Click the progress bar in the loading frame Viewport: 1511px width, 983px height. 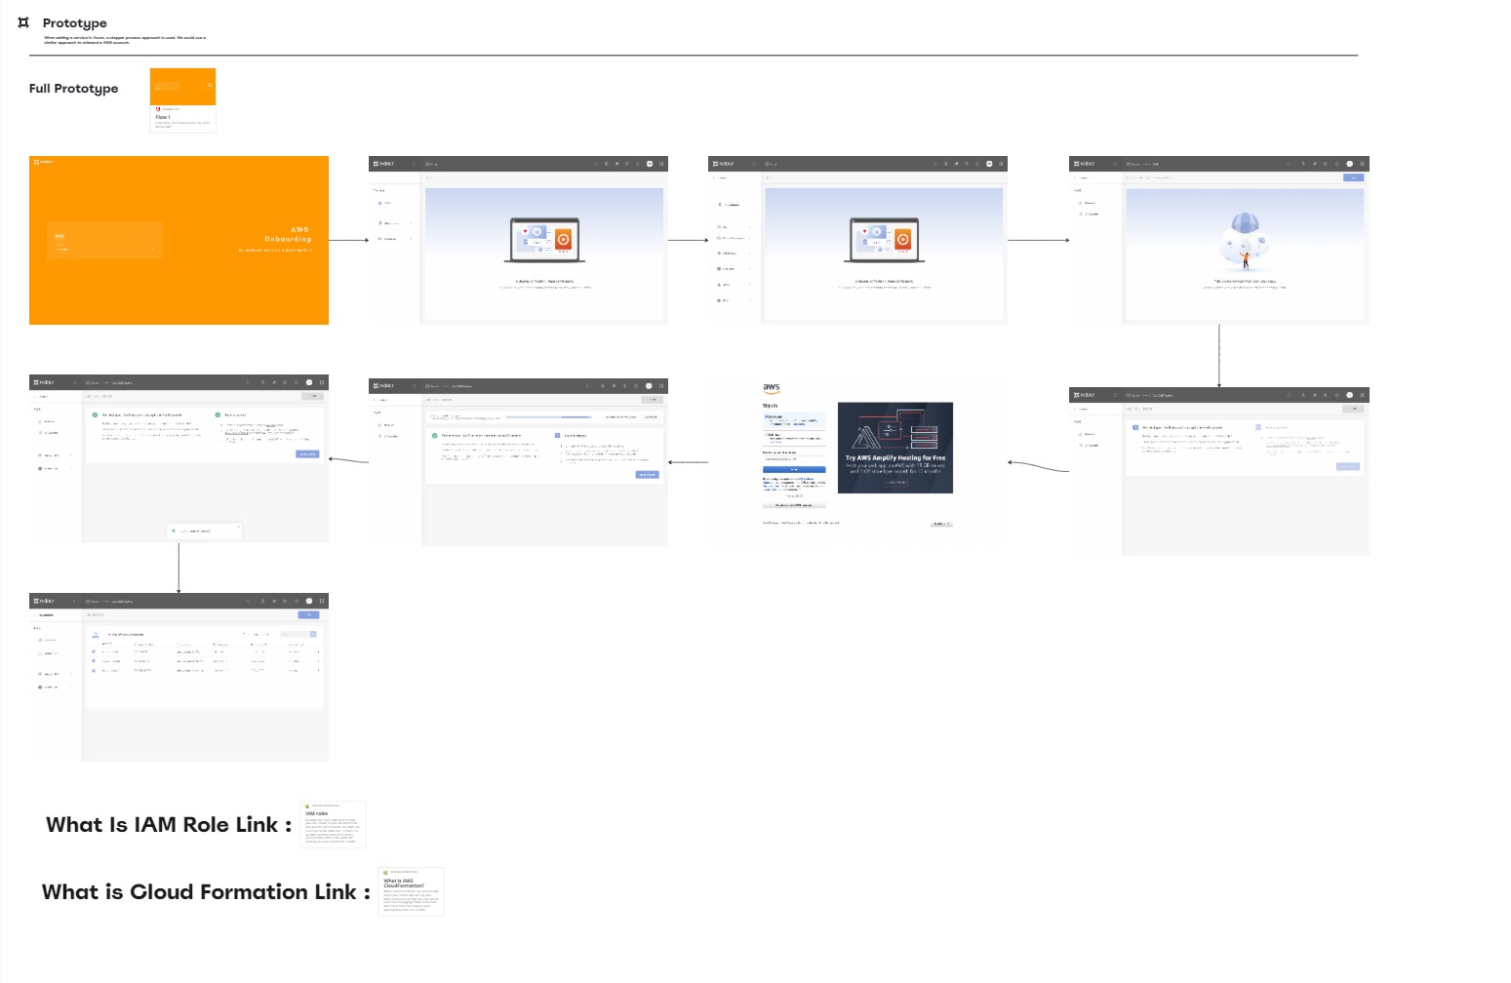548,417
